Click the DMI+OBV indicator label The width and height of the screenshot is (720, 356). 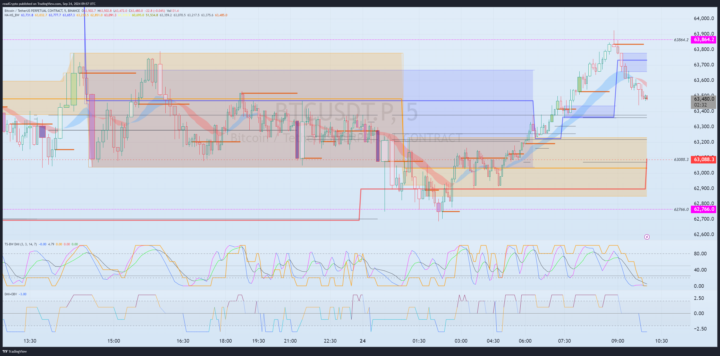[11, 294]
